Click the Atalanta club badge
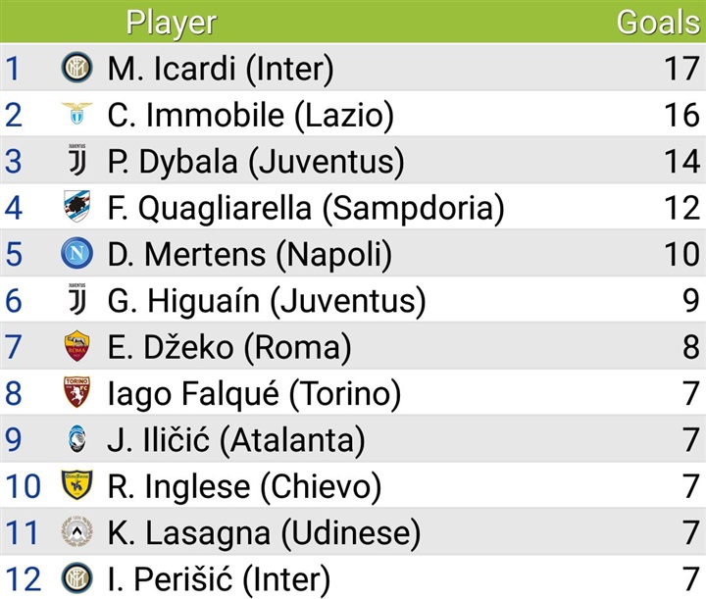Viewport: 706px width, 599px height. (76, 439)
